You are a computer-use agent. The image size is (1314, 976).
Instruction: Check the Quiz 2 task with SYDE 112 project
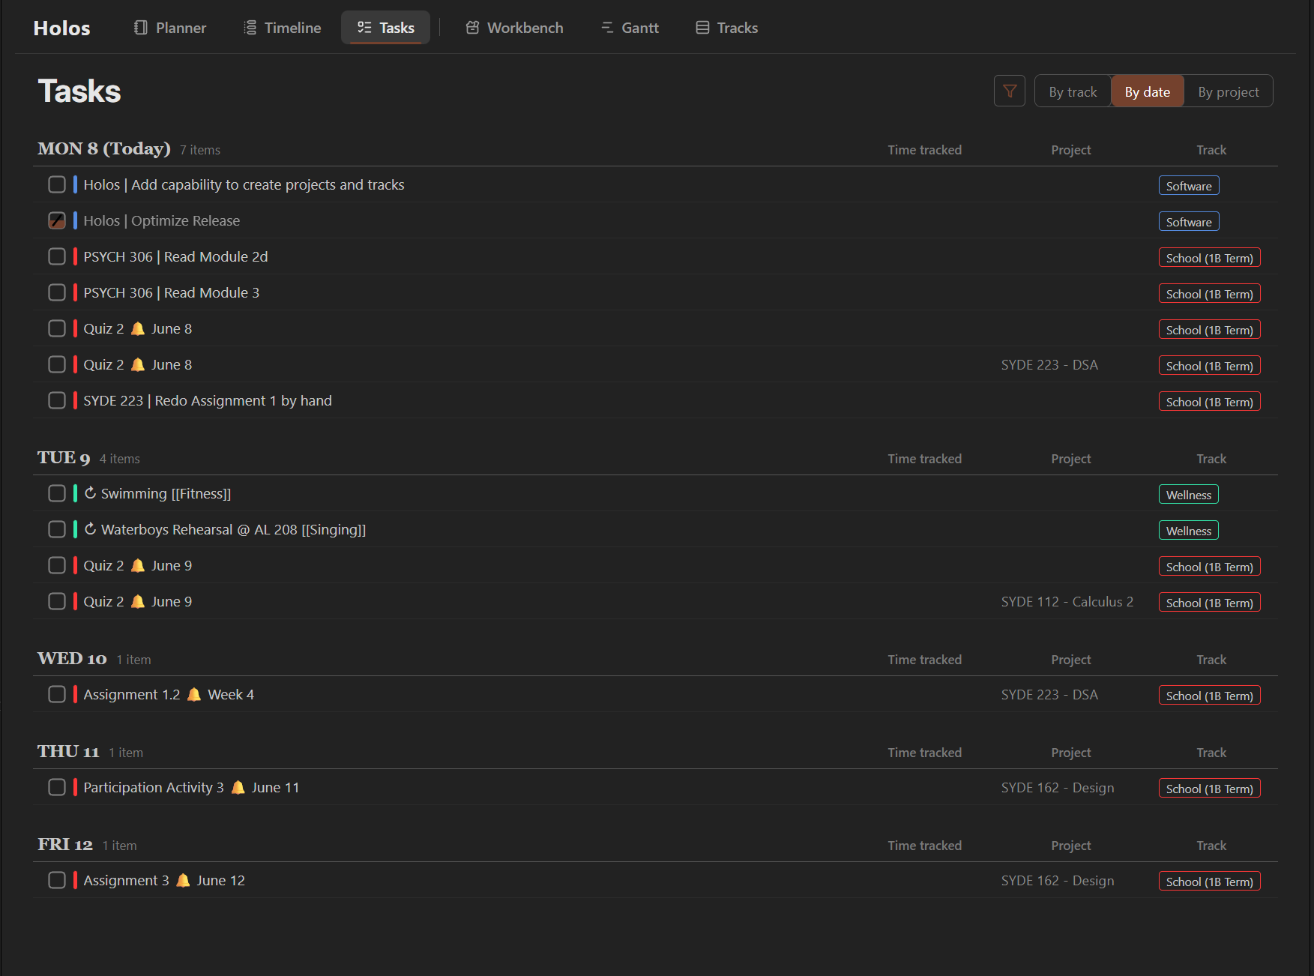tap(57, 601)
